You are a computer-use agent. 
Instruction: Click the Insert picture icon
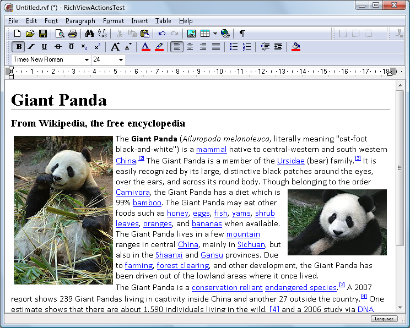point(191,34)
